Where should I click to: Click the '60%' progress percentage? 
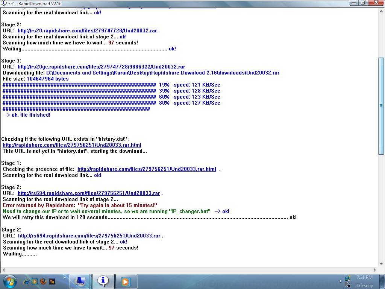(x=164, y=97)
